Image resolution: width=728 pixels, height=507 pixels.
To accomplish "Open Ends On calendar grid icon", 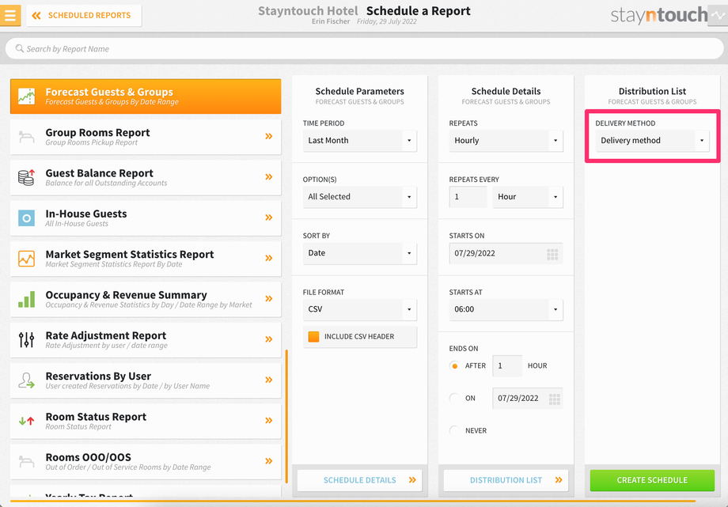I will 555,399.
